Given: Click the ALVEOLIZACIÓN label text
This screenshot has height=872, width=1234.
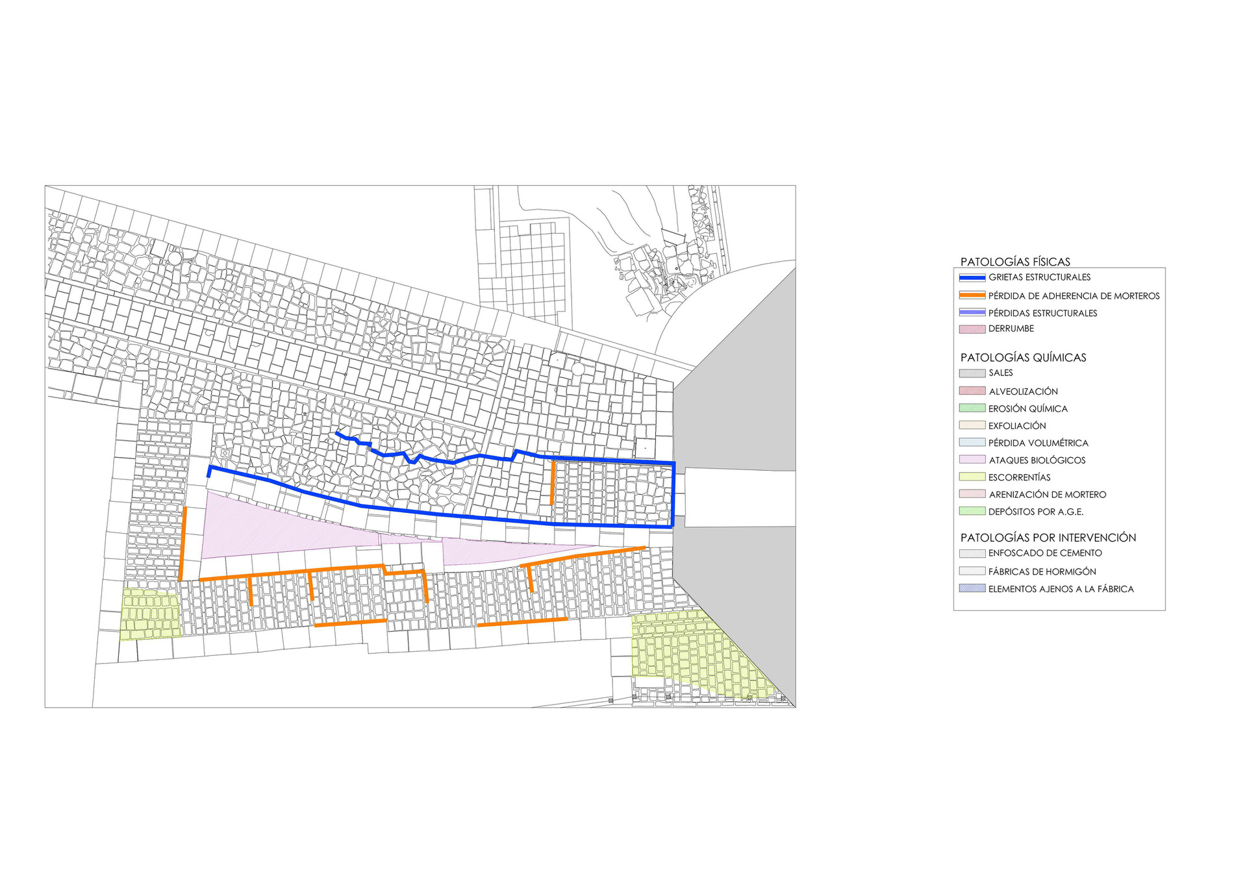Looking at the screenshot, I should (1023, 392).
